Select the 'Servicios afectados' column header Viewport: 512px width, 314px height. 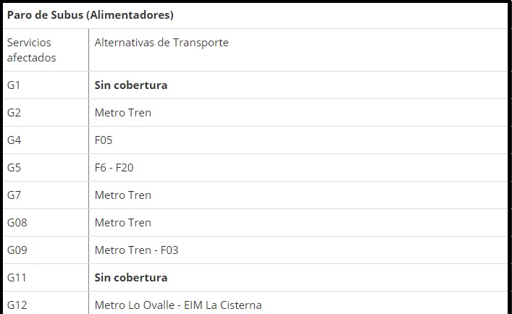pyautogui.click(x=32, y=50)
